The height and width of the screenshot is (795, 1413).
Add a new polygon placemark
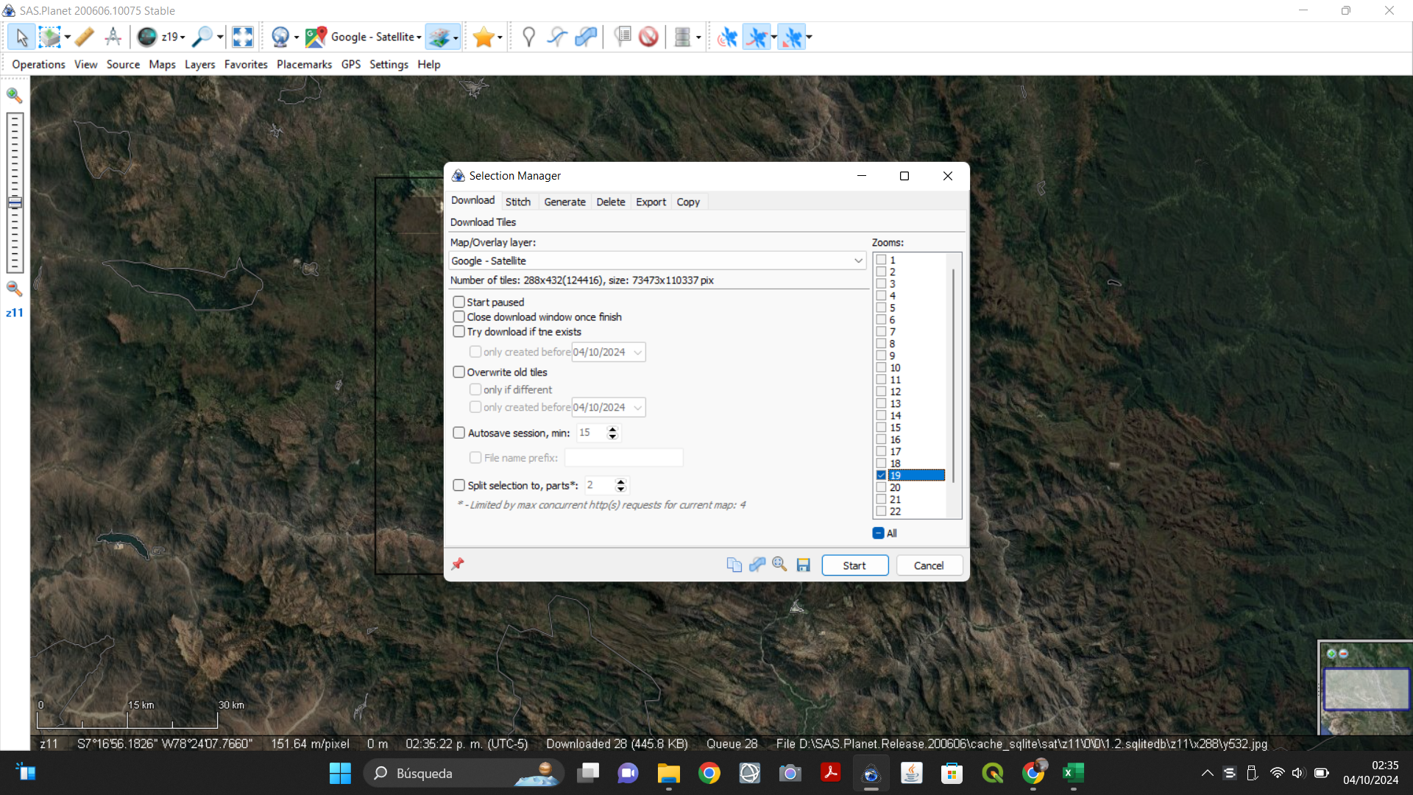coord(586,37)
